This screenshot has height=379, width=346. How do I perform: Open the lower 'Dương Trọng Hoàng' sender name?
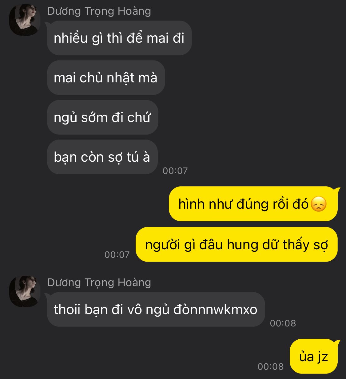coord(99,282)
